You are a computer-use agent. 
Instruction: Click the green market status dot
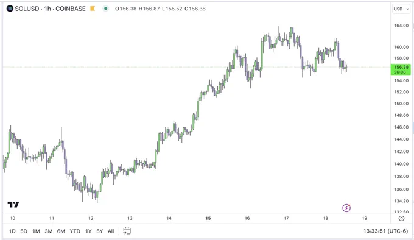[x=105, y=9]
